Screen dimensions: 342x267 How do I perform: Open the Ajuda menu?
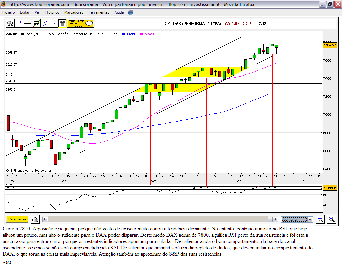pos(119,12)
